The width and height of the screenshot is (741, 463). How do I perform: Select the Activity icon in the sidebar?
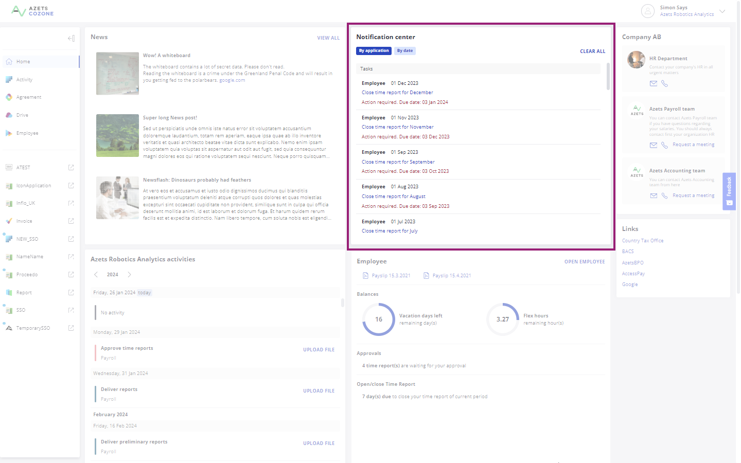tap(9, 79)
